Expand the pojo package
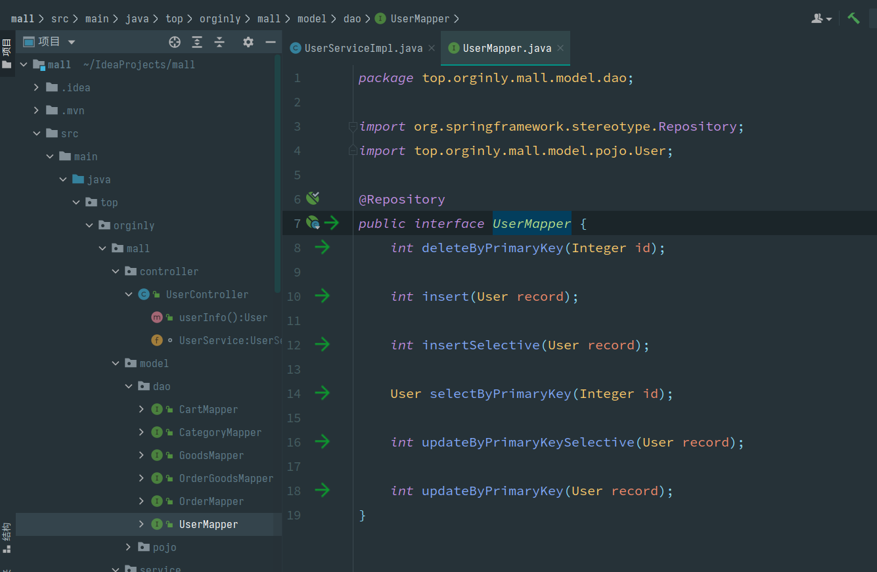The height and width of the screenshot is (572, 877). (x=129, y=547)
